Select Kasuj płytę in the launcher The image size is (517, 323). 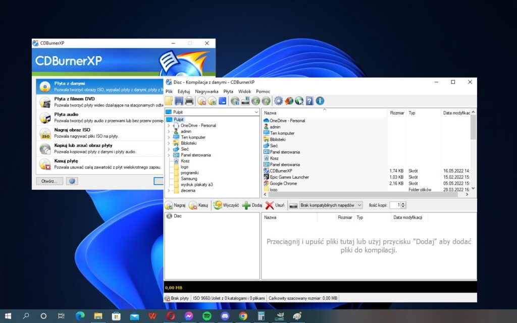[100, 164]
